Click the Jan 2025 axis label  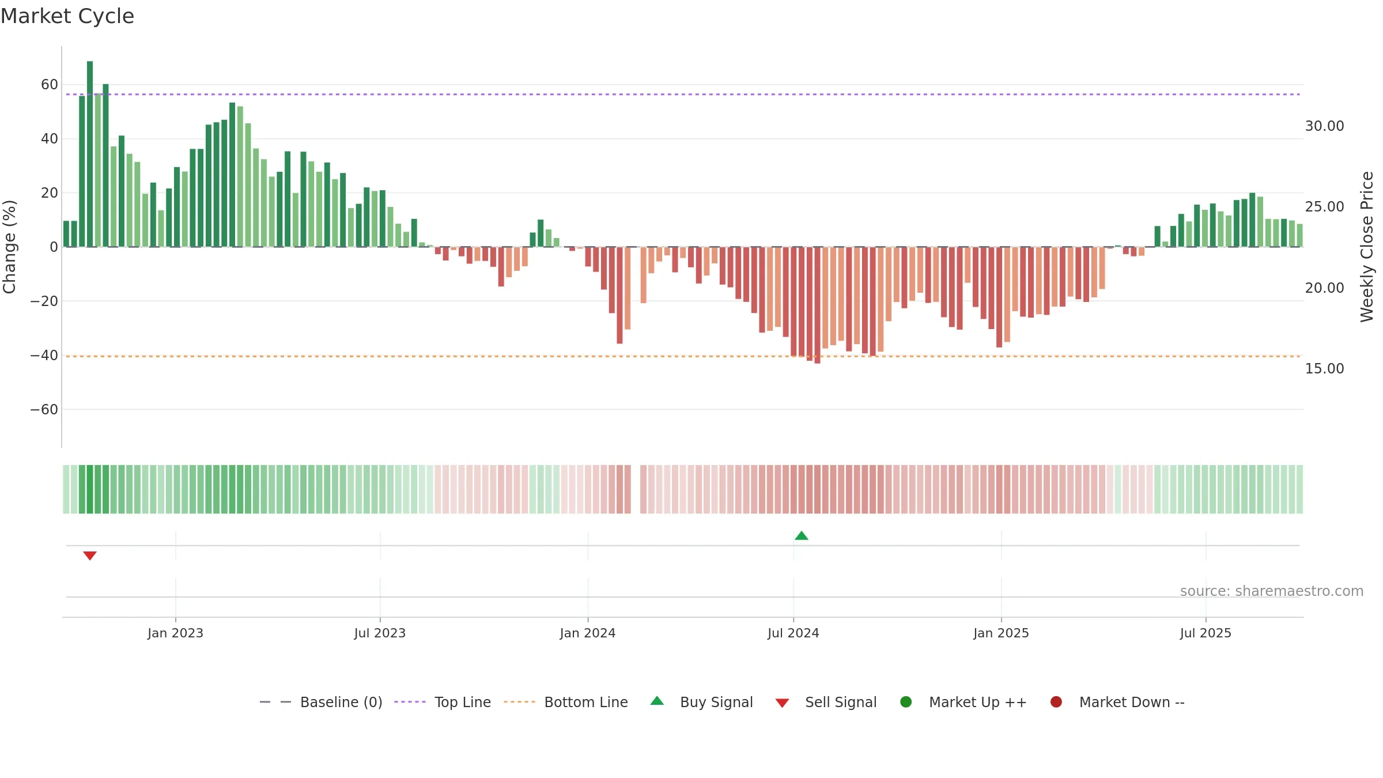coord(1001,633)
